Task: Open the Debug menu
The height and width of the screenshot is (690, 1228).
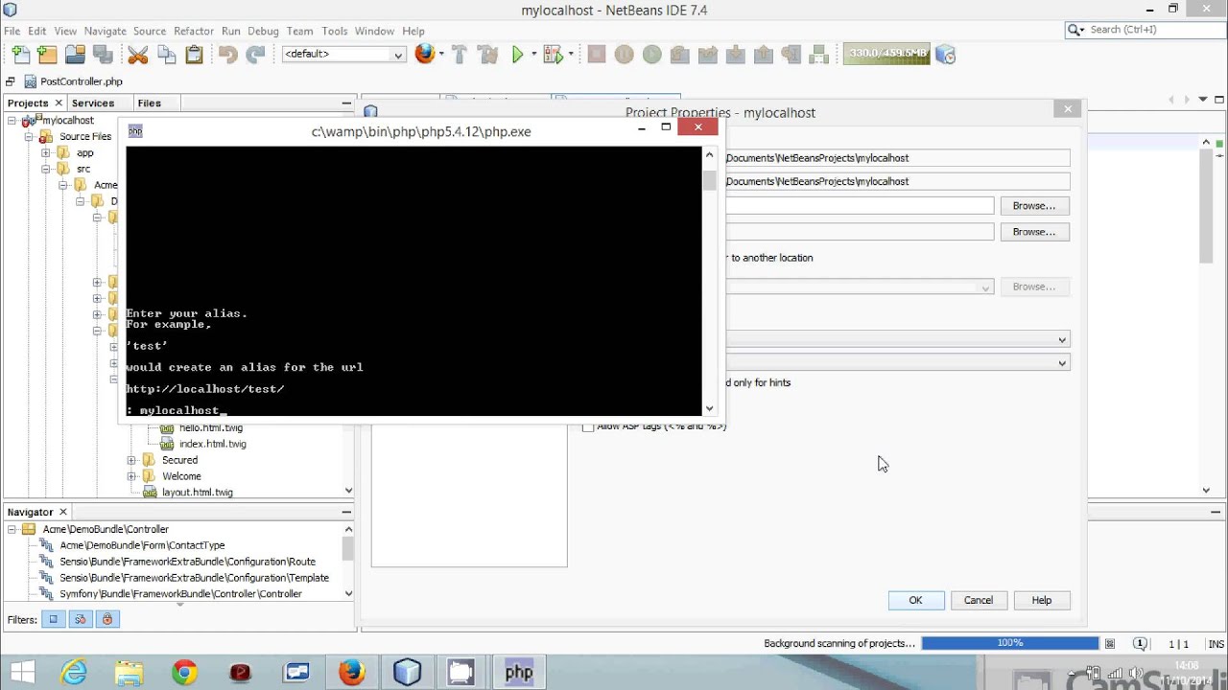Action: (263, 31)
